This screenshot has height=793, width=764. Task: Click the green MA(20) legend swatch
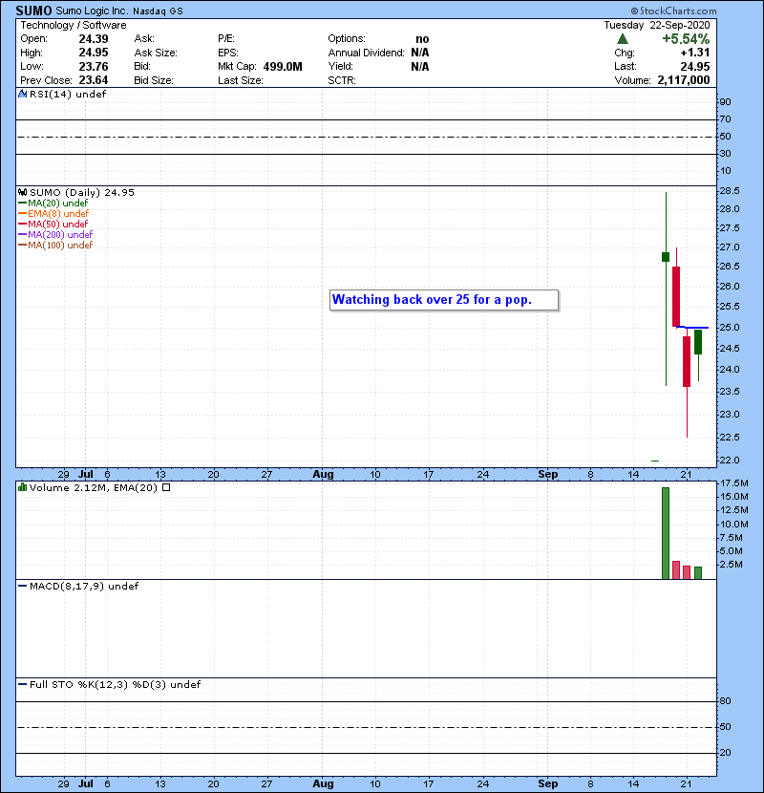[x=22, y=204]
